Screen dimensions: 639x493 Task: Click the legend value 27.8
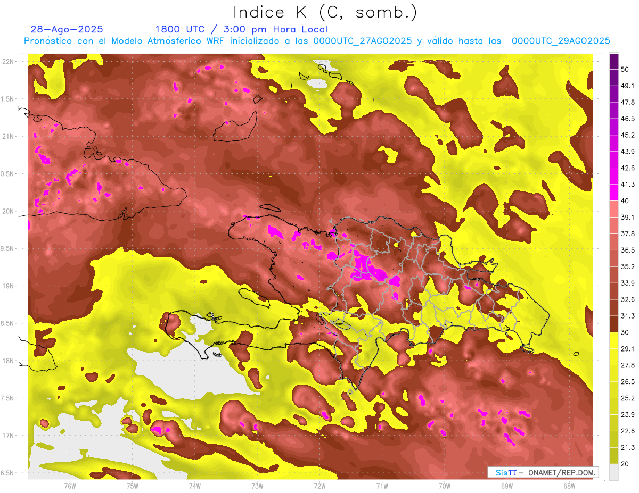(x=627, y=365)
